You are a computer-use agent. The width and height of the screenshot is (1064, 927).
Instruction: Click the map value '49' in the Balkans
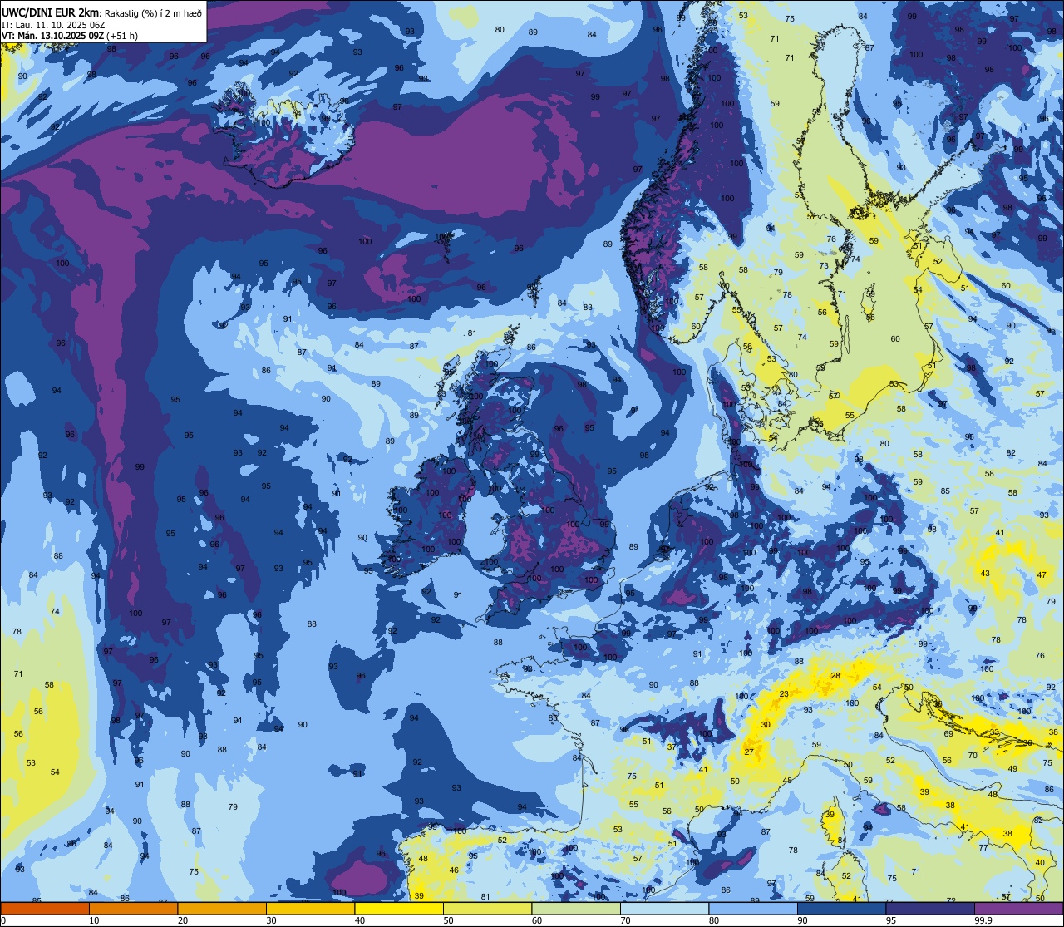pos(1012,769)
